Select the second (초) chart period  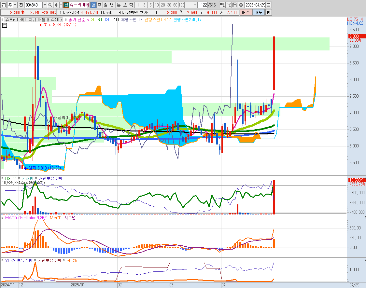pos(125,5)
